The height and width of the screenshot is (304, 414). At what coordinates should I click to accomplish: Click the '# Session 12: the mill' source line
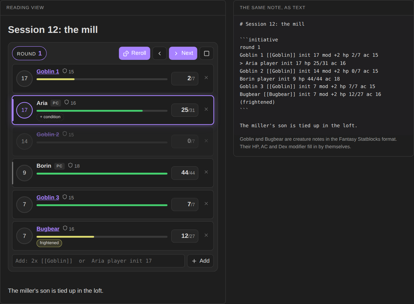click(x=272, y=24)
